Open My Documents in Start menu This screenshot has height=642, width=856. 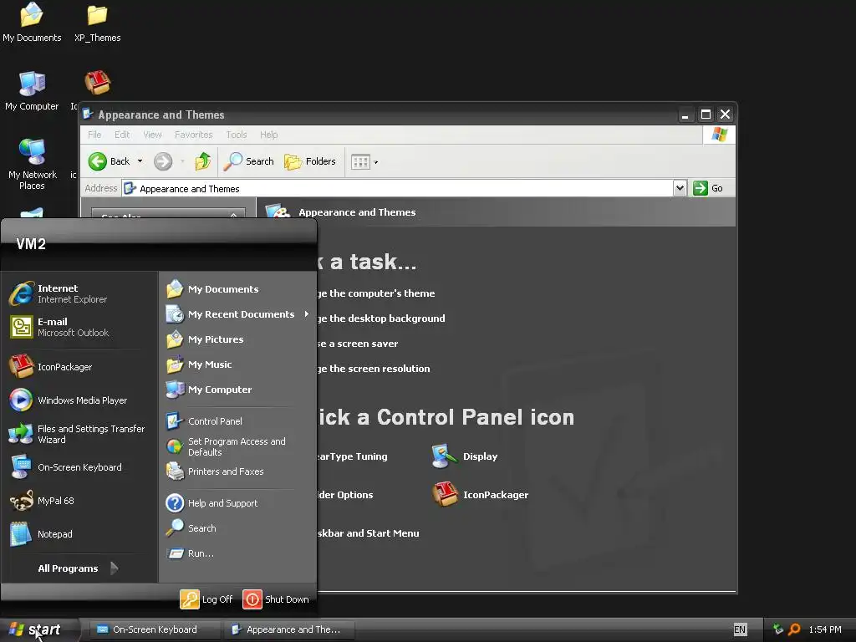pyautogui.click(x=212, y=288)
